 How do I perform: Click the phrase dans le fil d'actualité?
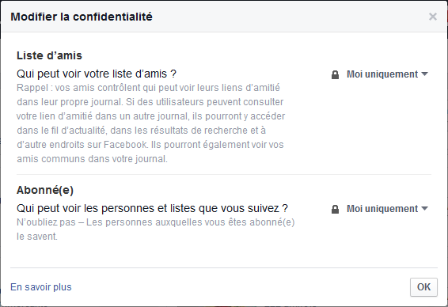pos(61,131)
